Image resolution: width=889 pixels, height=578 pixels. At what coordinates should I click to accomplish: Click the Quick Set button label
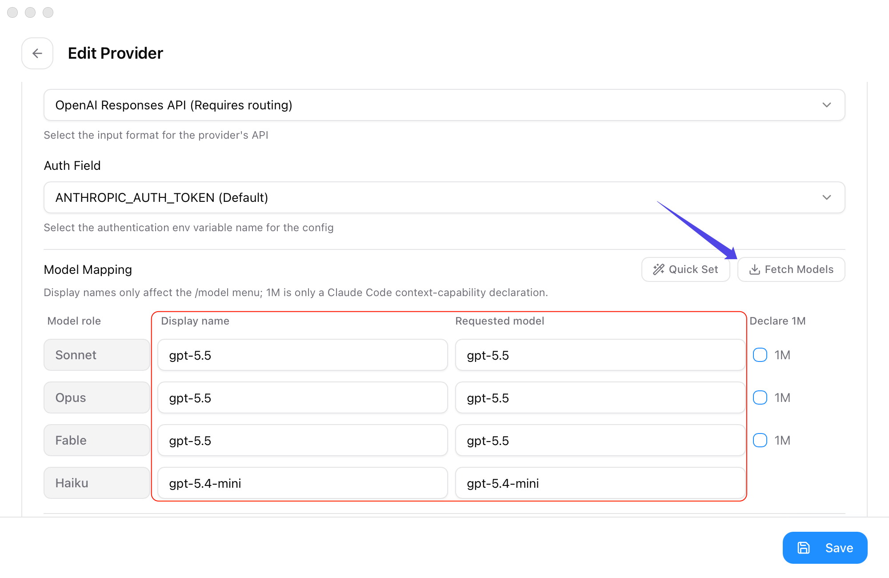(693, 269)
